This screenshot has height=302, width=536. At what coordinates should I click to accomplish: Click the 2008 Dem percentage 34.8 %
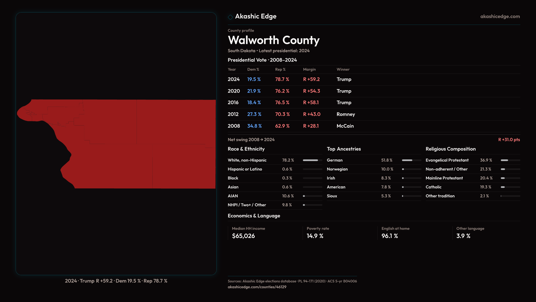pyautogui.click(x=254, y=126)
